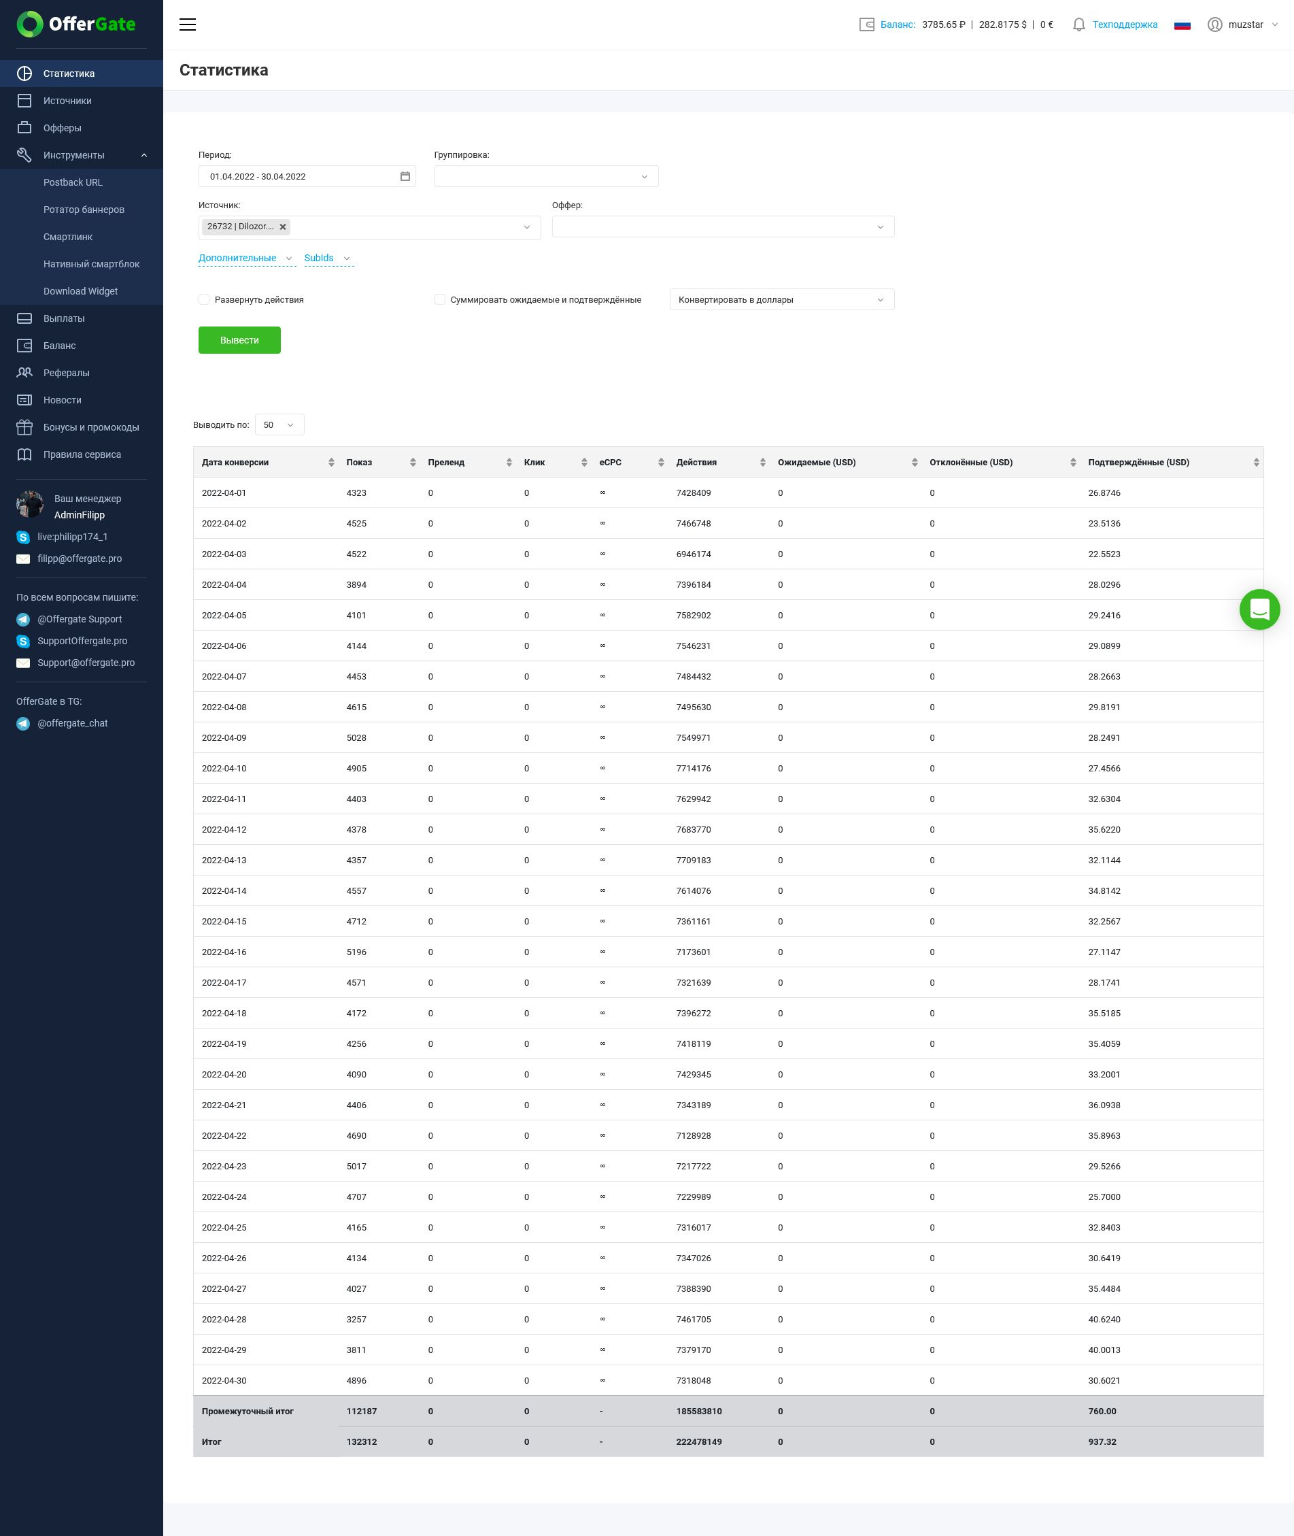Open the Группировка dropdown
1294x1536 pixels.
[x=546, y=176]
